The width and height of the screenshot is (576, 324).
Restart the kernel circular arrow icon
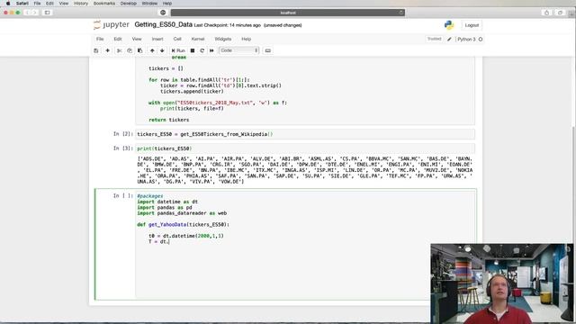pos(202,50)
